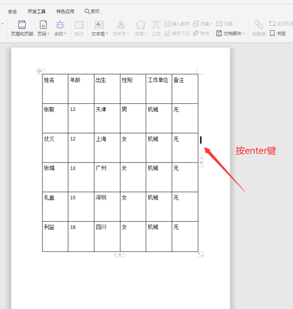The width and height of the screenshot is (293, 309).
Task: Click the table resize handle at bottom-right
Action: click(201, 255)
